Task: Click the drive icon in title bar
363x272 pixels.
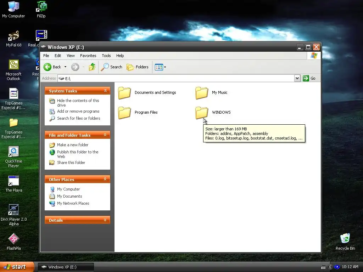Action: tap(43, 47)
